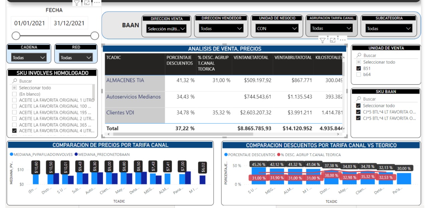The width and height of the screenshot is (428, 208).
Task: Toggle Seleccionar todo in SKU BAAN slicer
Action: [x=359, y=105]
